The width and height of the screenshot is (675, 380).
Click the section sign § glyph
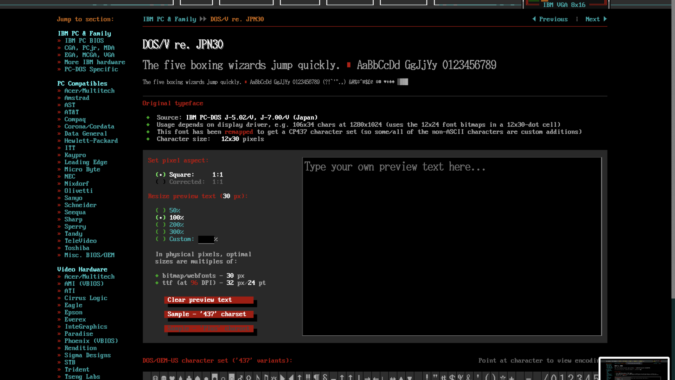point(325,376)
